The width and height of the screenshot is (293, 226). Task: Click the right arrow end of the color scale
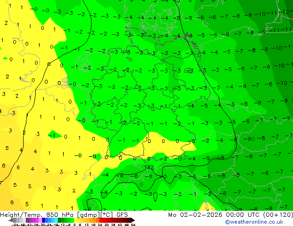[133, 220]
